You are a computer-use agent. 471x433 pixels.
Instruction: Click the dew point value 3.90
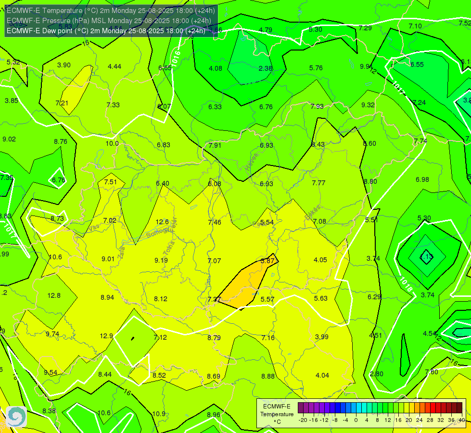(x=64, y=65)
